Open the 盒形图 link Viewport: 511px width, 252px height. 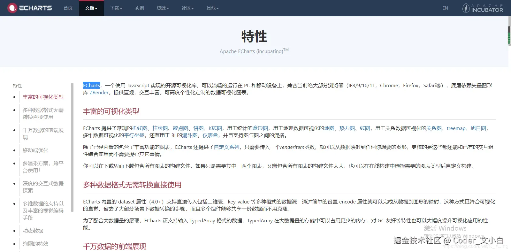pyautogui.click(x=260, y=128)
